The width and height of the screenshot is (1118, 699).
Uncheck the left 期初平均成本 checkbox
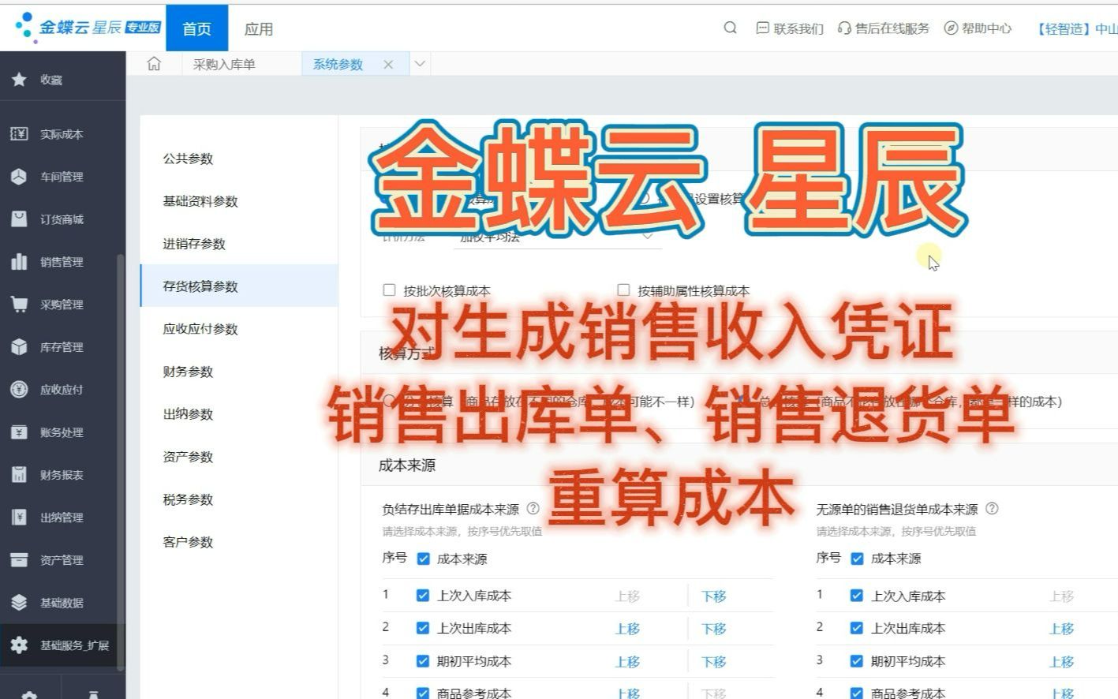click(423, 661)
